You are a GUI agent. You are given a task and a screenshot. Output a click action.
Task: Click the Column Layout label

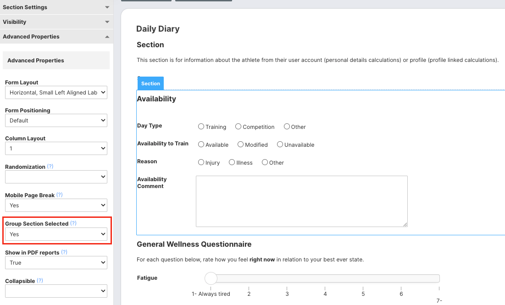[25, 139]
